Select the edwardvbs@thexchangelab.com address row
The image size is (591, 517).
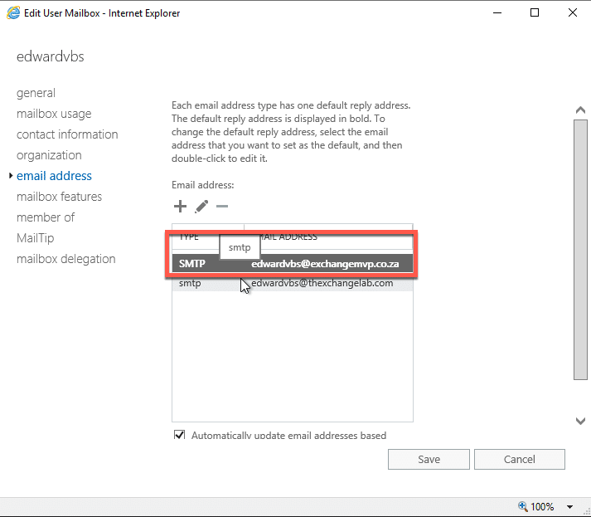293,283
